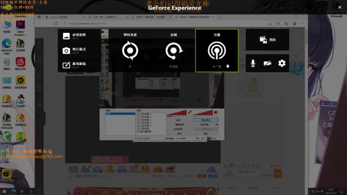Image resolution: width=347 pixels, height=195 pixels.
Task: Toggle 文字来源 5 source checkbox
Action: click(x=138, y=114)
